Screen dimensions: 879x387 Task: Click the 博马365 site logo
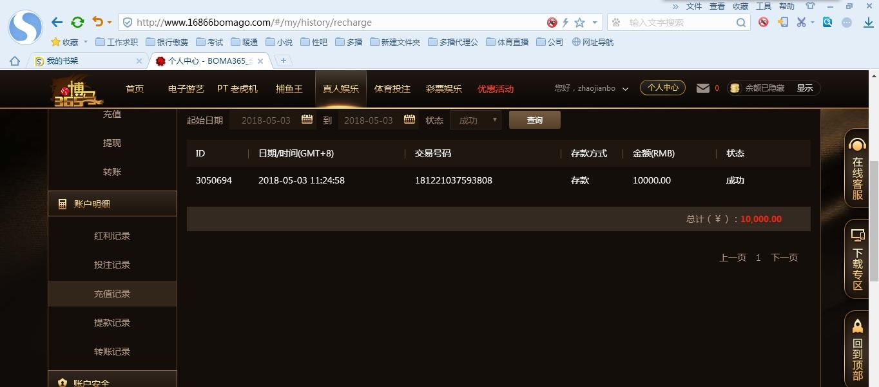(77, 90)
